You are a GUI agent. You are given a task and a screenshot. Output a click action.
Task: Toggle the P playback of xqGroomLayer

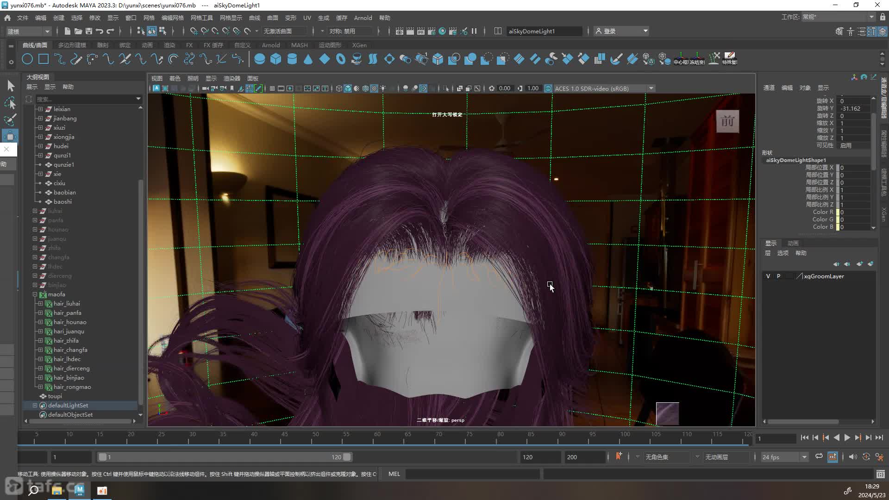(779, 276)
